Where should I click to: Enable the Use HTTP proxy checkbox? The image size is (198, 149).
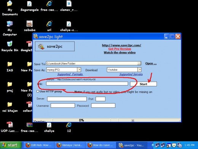(x=38, y=91)
